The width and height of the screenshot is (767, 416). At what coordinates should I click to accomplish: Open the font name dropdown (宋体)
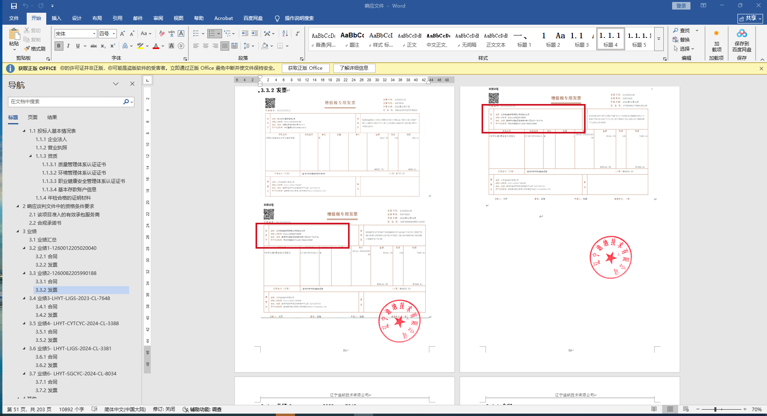coord(94,34)
